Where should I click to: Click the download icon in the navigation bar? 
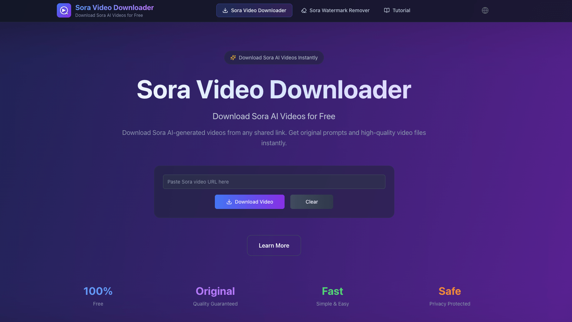225,10
